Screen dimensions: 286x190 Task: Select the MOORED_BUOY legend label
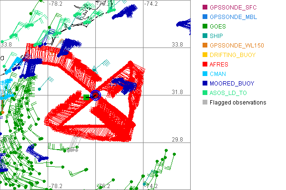click(232, 84)
